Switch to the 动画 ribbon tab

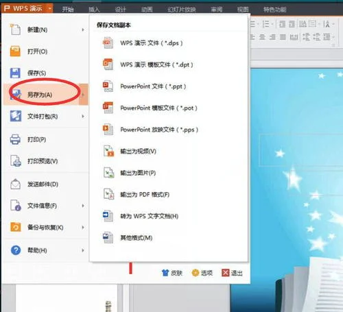click(147, 10)
